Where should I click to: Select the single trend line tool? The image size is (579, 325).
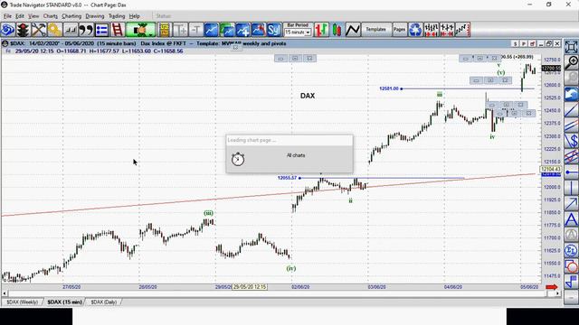(x=571, y=110)
